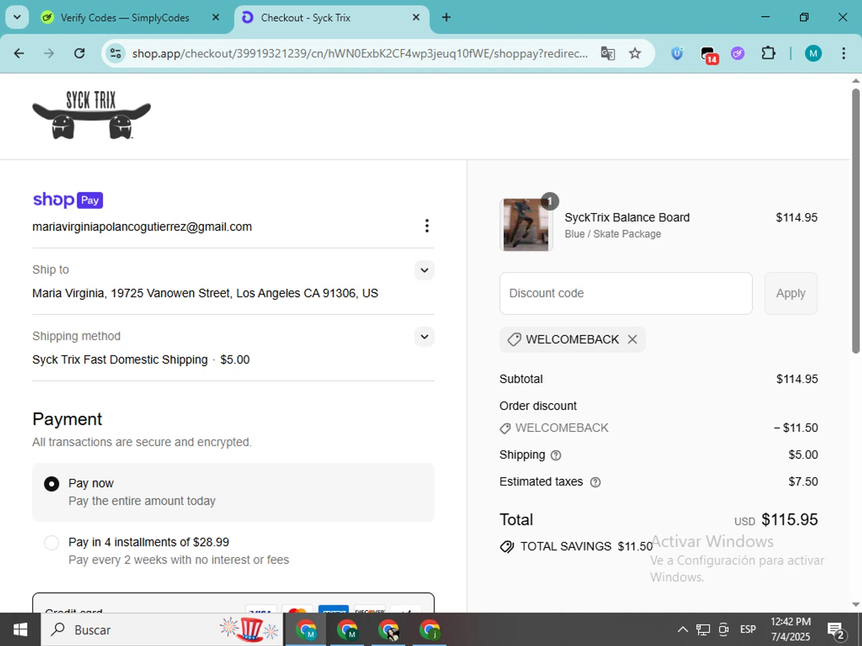Go back to previous page
The height and width of the screenshot is (646, 862).
click(19, 53)
